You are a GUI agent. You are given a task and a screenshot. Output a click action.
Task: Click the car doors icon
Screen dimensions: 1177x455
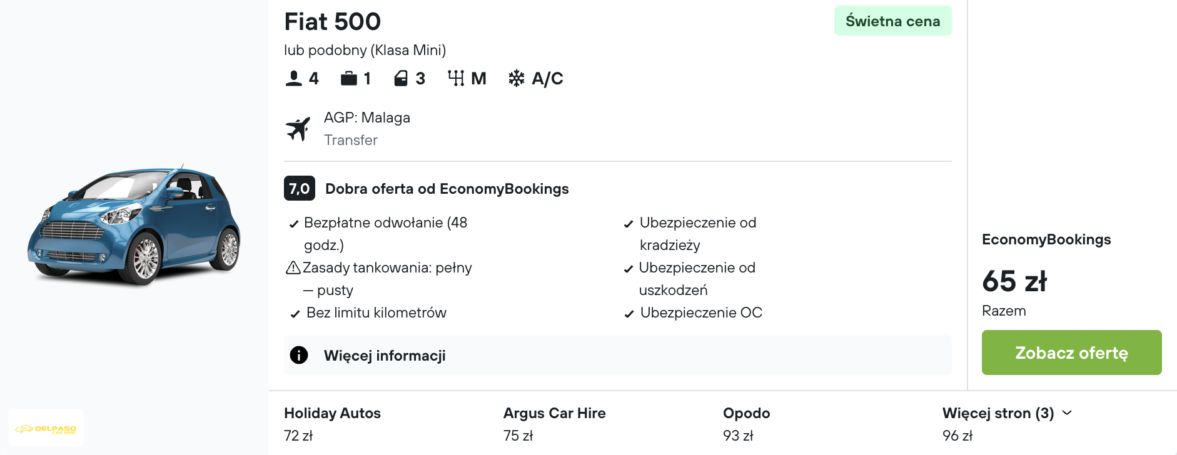point(401,79)
